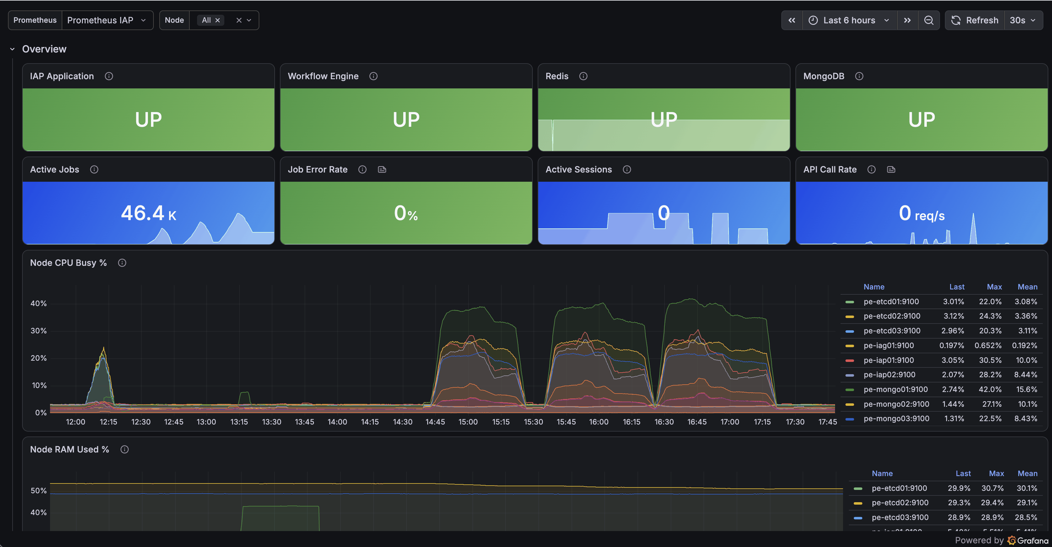Viewport: 1052px width, 547px height.
Task: Click the Node CPU Busy % info icon
Action: pos(122,263)
